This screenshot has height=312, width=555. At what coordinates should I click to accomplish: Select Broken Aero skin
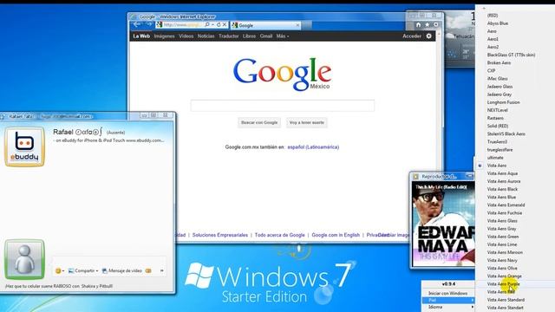(x=499, y=62)
